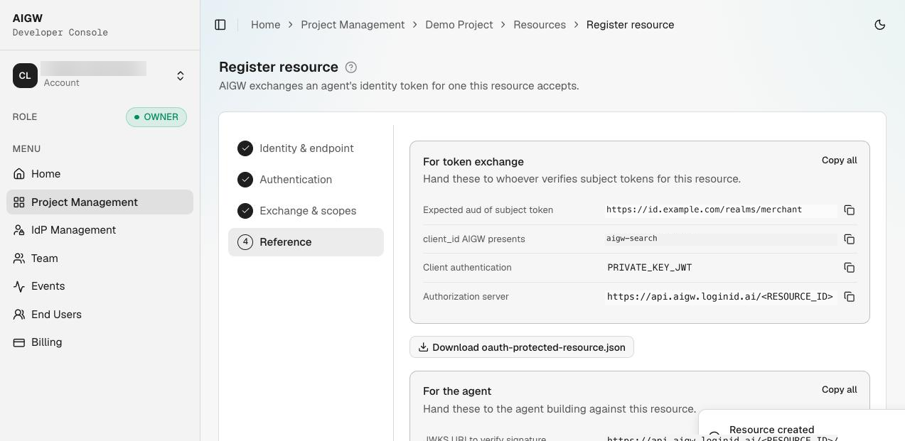Open IdP Management in the sidebar menu
The height and width of the screenshot is (441, 905).
click(100, 230)
